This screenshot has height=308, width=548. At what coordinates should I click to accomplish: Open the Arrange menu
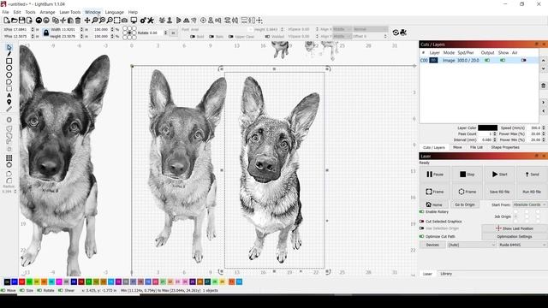tap(47, 12)
